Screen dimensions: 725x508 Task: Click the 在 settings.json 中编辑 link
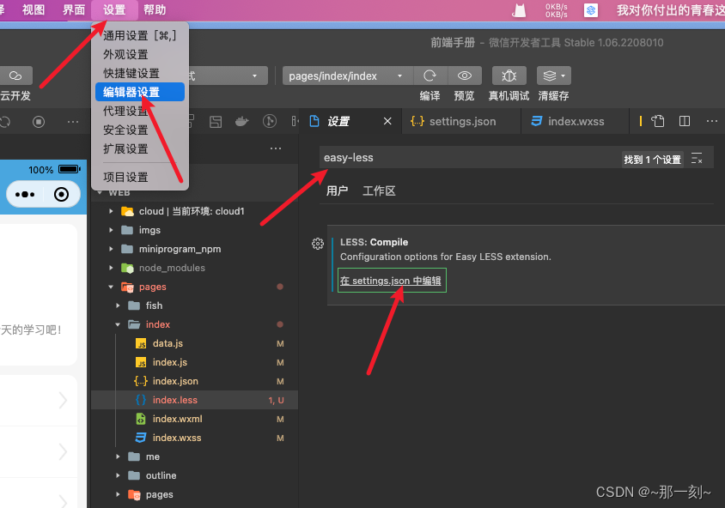[x=391, y=281]
